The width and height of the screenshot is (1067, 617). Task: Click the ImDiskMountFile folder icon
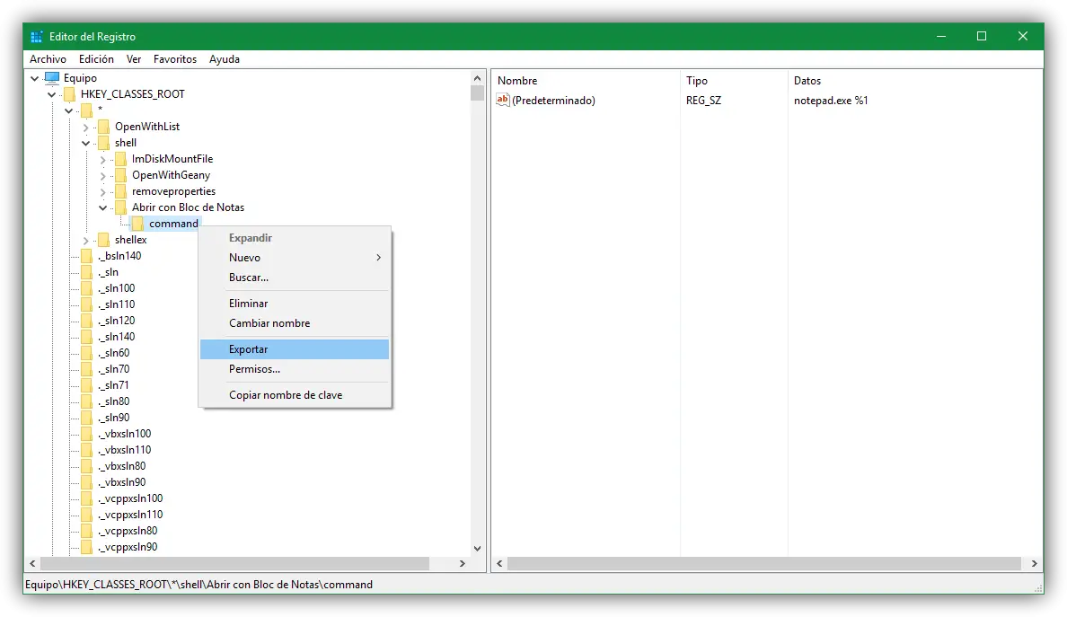pos(120,159)
